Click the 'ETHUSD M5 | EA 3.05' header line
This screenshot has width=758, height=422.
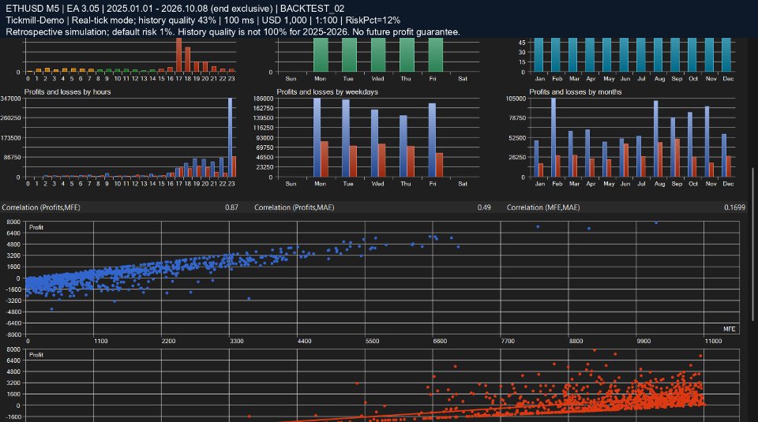coord(175,9)
